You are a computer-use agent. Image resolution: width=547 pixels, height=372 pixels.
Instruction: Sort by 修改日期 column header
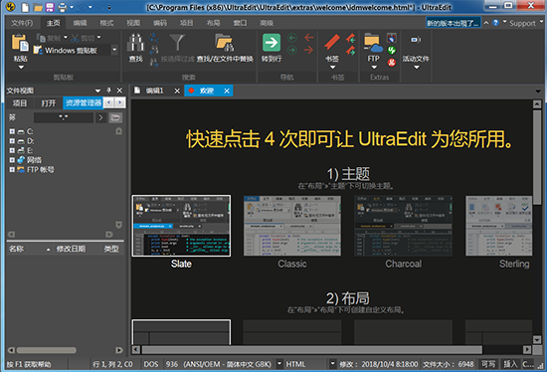(x=71, y=249)
